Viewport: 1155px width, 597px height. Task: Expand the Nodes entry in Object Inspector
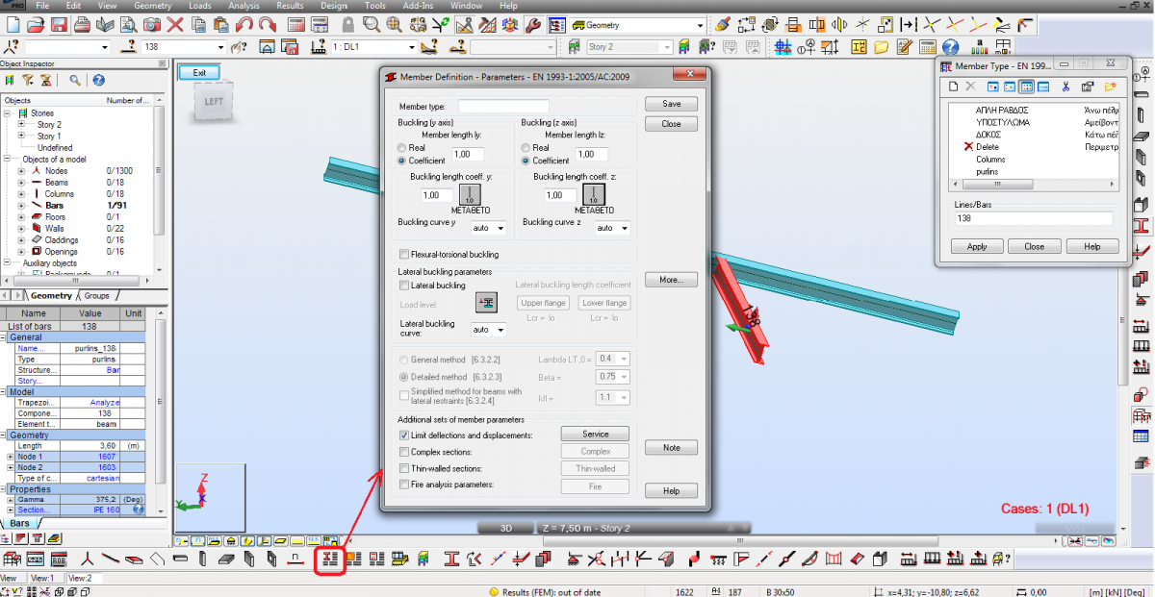tap(21, 170)
